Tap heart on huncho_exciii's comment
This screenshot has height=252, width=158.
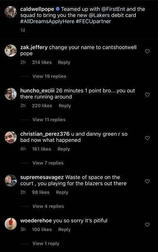point(147,94)
